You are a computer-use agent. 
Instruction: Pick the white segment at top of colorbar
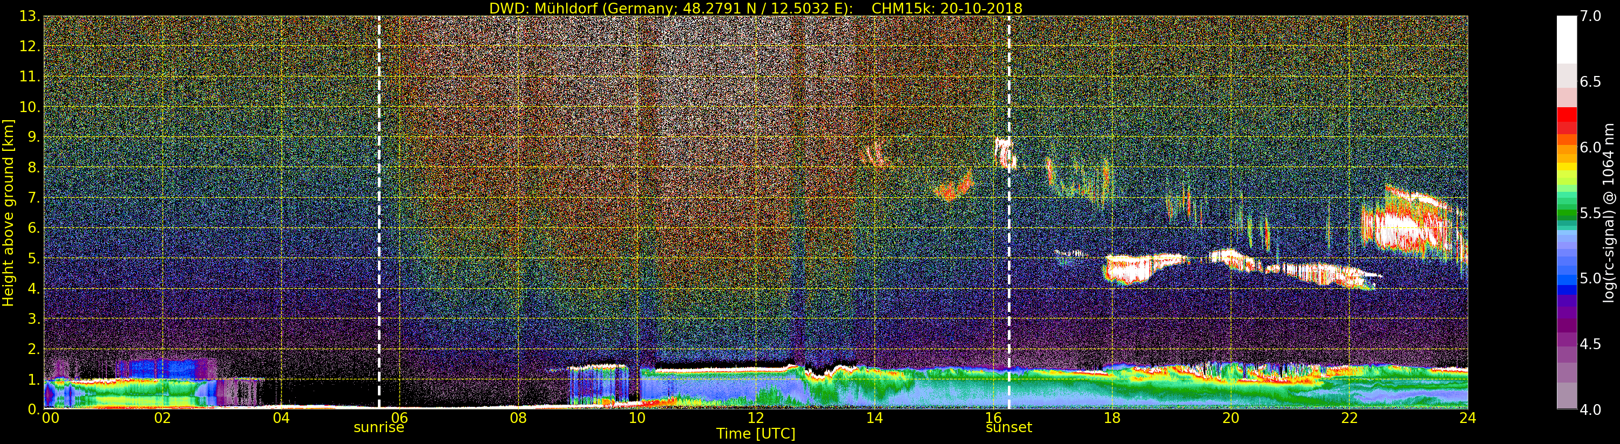[1567, 39]
